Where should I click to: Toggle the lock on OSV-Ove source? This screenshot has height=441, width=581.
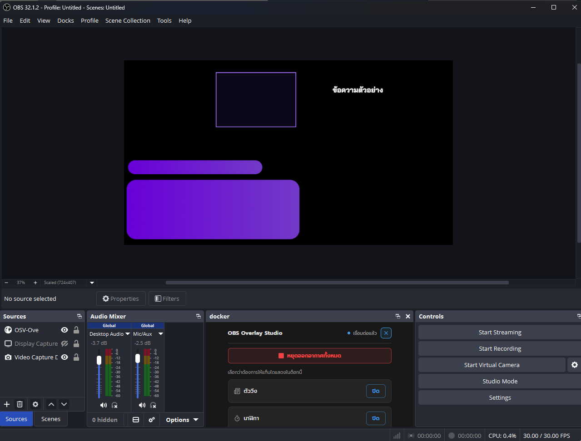[76, 330]
